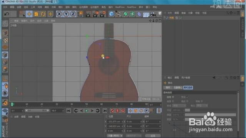Play the animation forward
Screen dimensions: 246x138
[x=86, y=111]
